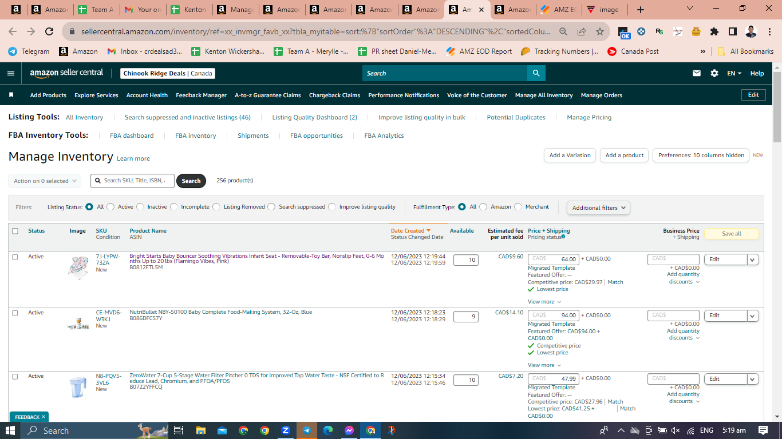Open the Seller Central hamburger menu
782x439 pixels.
[x=11, y=73]
